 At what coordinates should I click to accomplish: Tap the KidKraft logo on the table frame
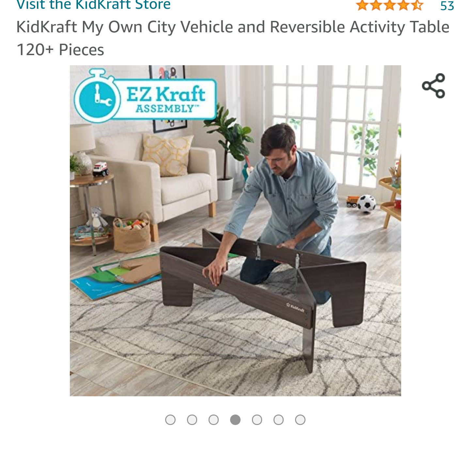(x=295, y=308)
